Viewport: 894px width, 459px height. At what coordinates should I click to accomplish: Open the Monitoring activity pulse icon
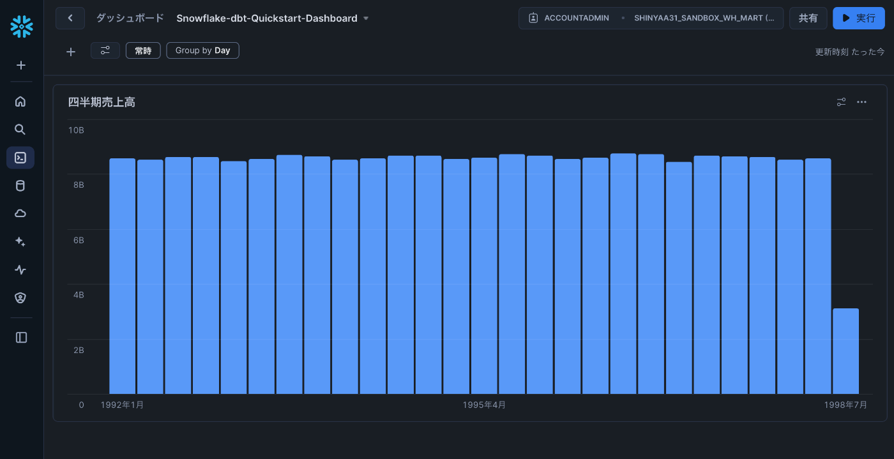(x=20, y=269)
